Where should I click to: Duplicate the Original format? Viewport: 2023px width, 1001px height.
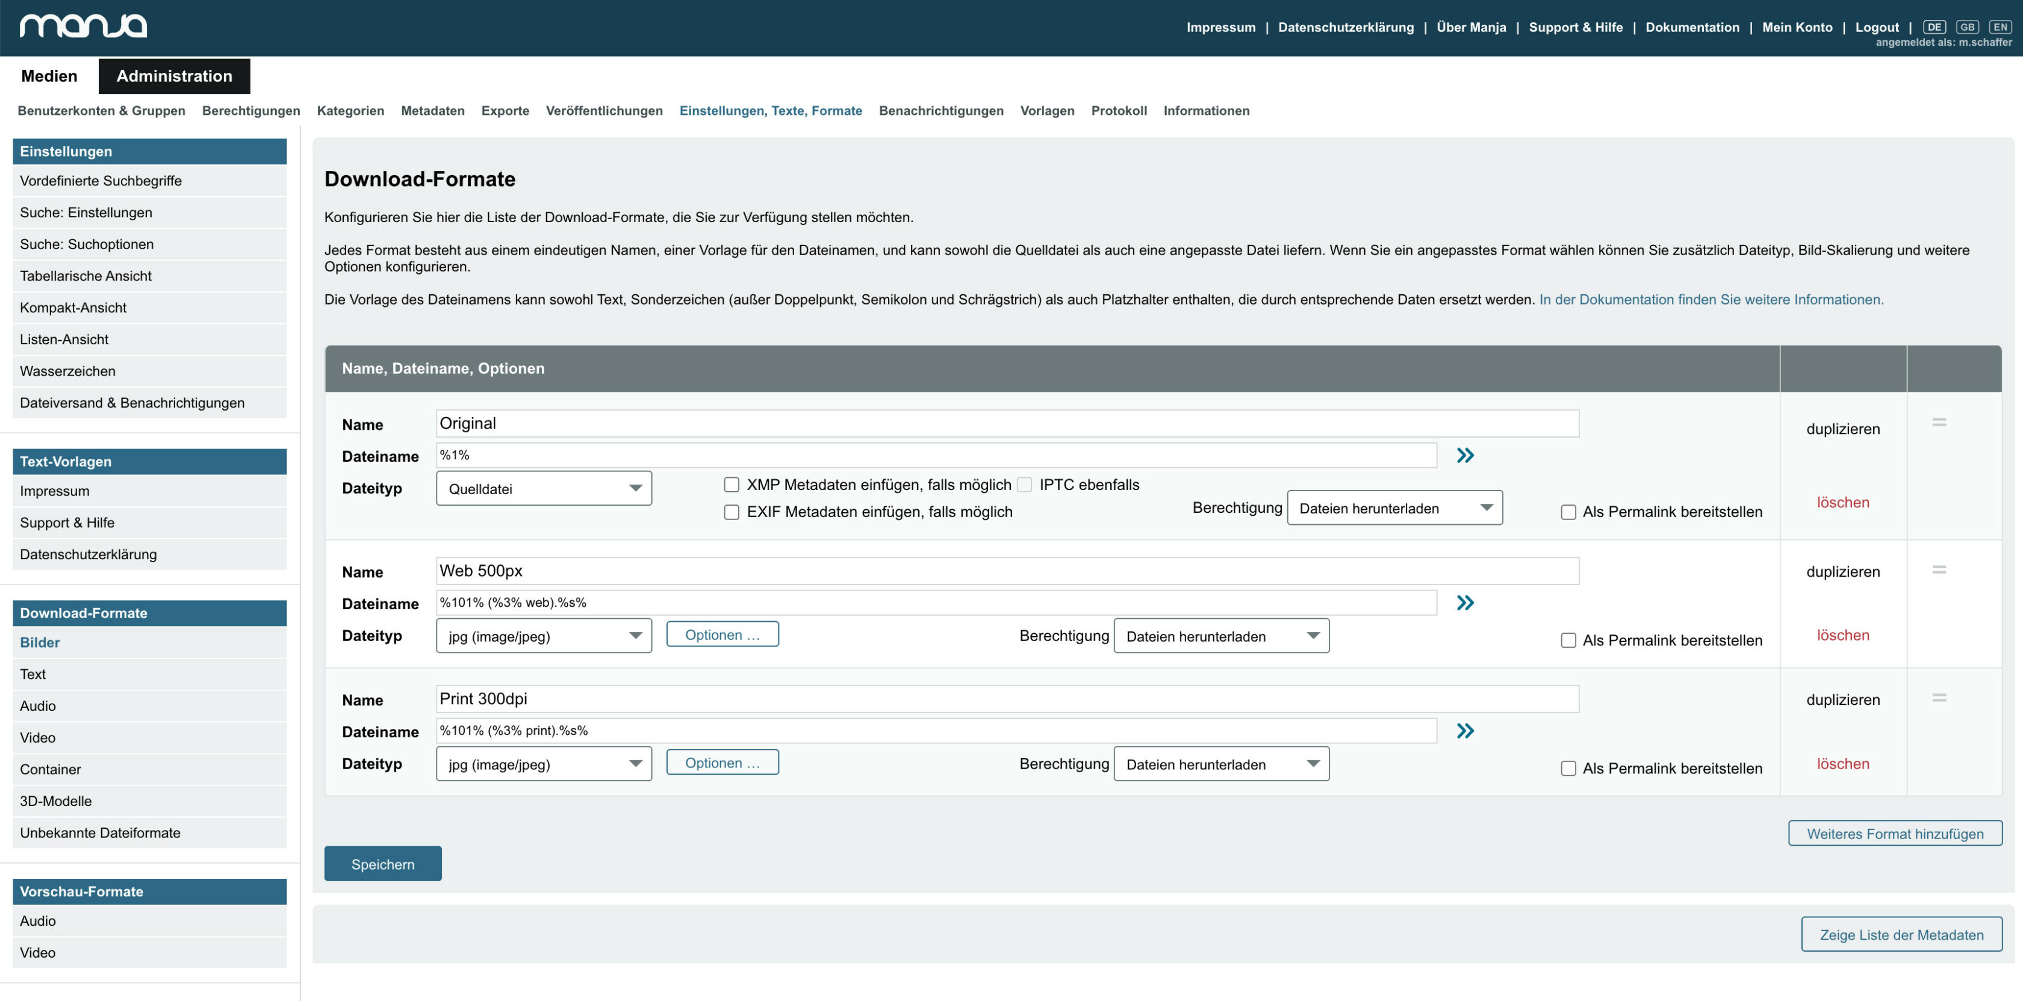click(1842, 429)
